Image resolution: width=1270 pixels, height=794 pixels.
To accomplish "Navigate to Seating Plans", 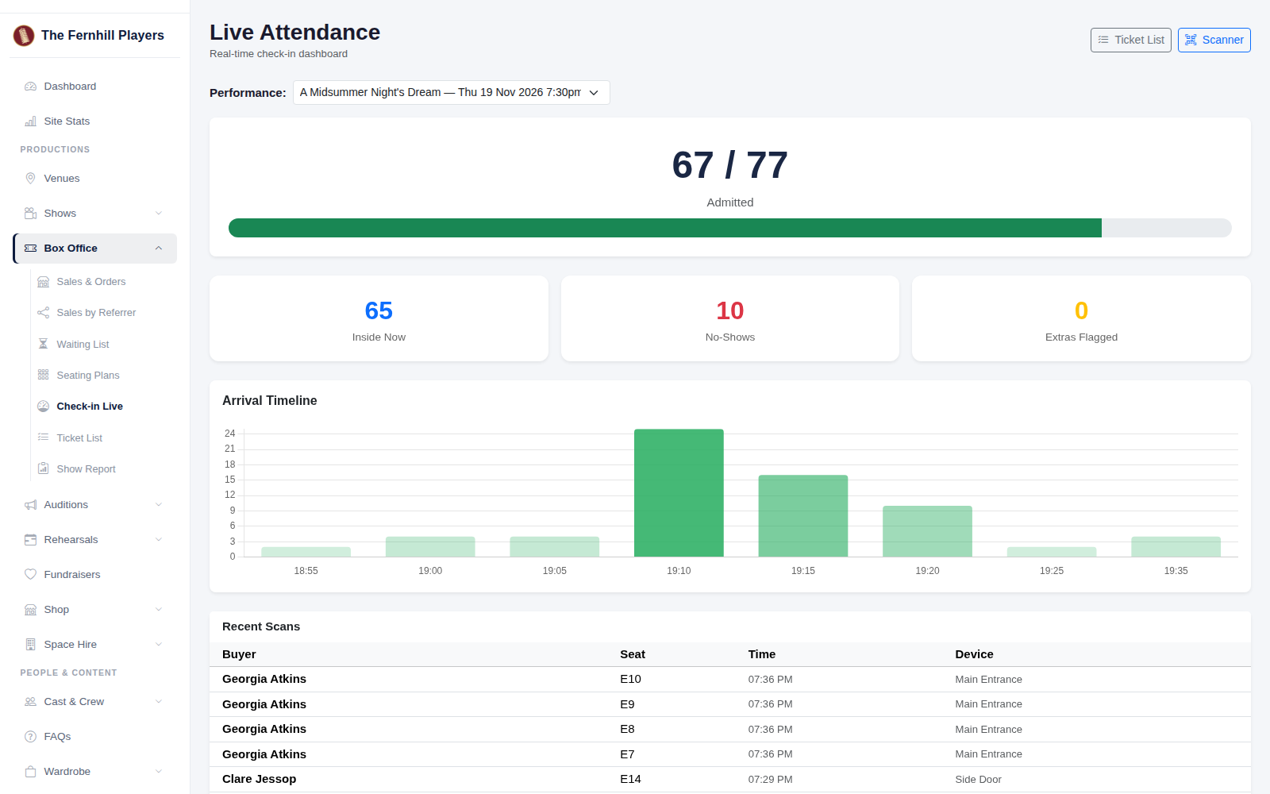I will coord(104,375).
